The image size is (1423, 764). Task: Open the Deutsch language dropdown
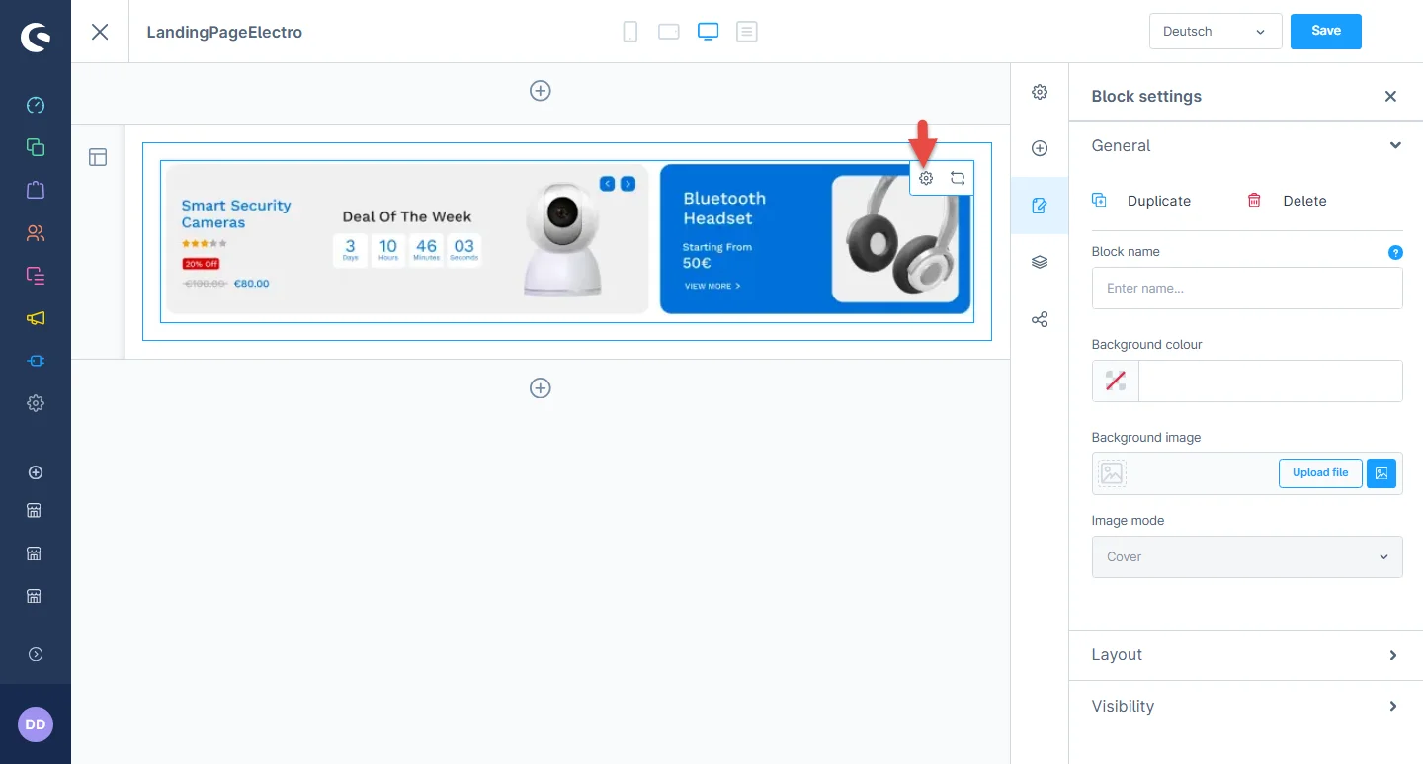point(1214,32)
